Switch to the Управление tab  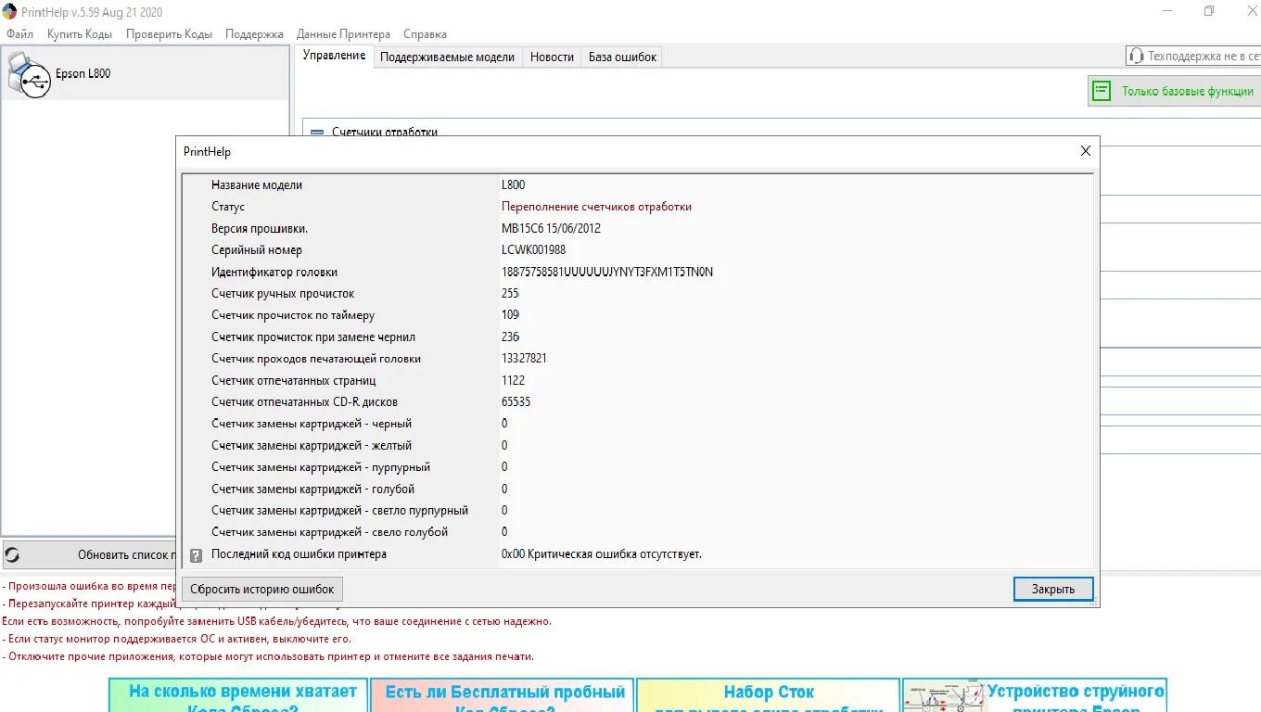pos(334,56)
